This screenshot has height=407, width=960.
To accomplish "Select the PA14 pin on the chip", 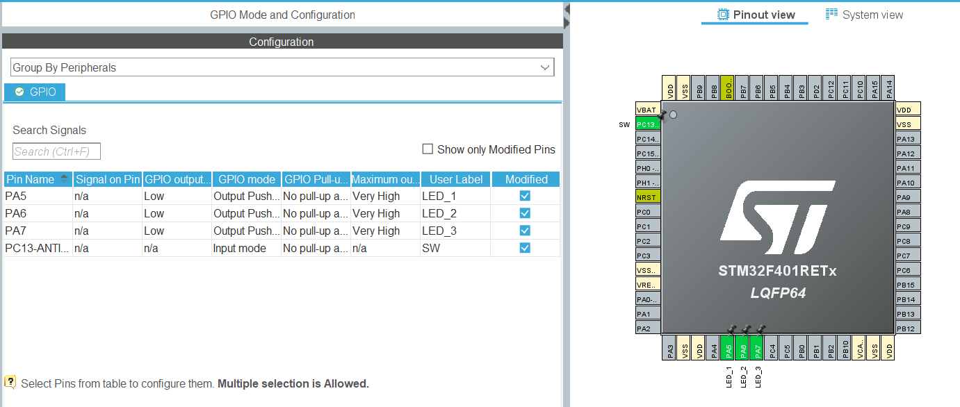I will (888, 89).
